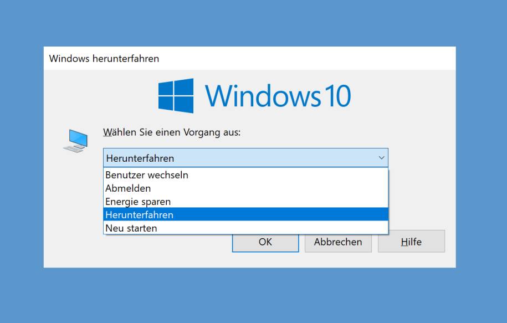Pick the highlighted Herunterfahren list entry

point(245,214)
